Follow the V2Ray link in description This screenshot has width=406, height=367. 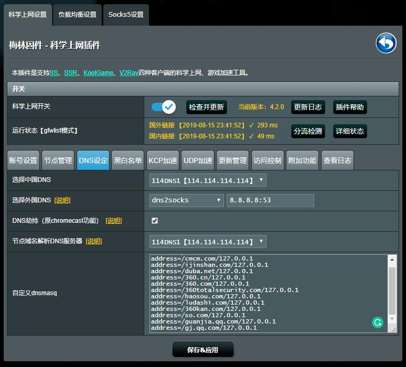click(129, 73)
